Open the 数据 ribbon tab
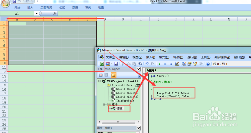Viewport: 251px width, 133px height. pyautogui.click(x=75, y=7)
